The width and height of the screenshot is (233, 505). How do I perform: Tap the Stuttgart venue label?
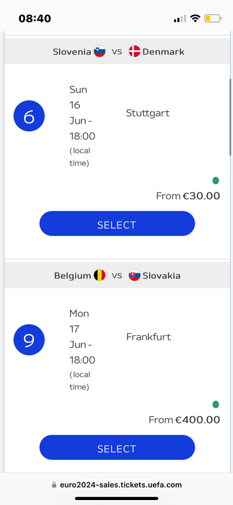(x=148, y=114)
